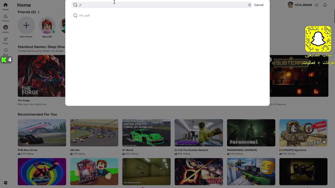Select the suggestion تلبيس بنات
The image size is (335, 188).
(167, 15)
